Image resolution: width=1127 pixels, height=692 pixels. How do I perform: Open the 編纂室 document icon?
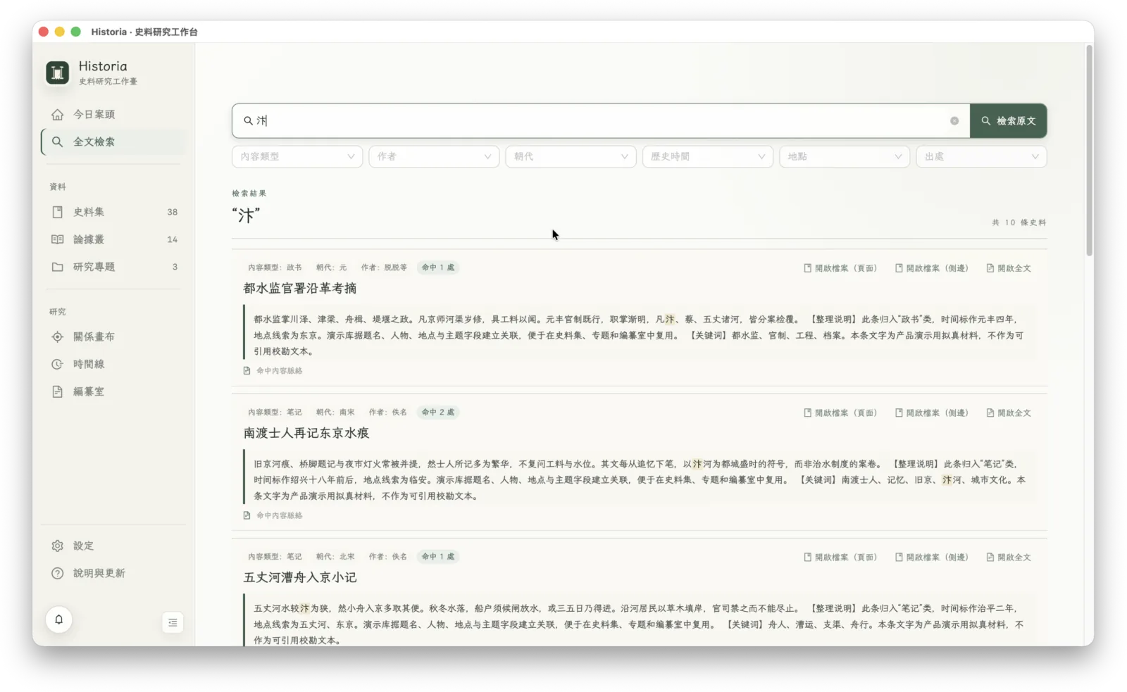58,391
